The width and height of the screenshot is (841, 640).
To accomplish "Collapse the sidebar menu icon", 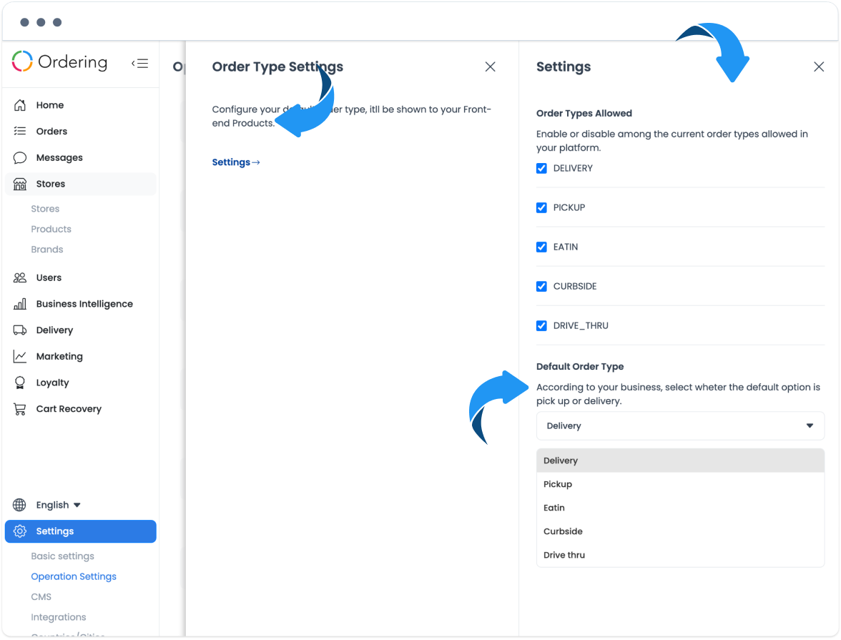I will 140,64.
